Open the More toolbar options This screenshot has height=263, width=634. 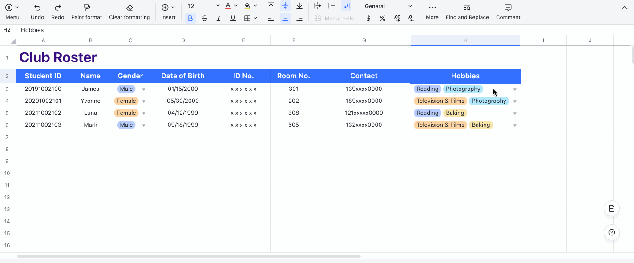click(x=432, y=8)
